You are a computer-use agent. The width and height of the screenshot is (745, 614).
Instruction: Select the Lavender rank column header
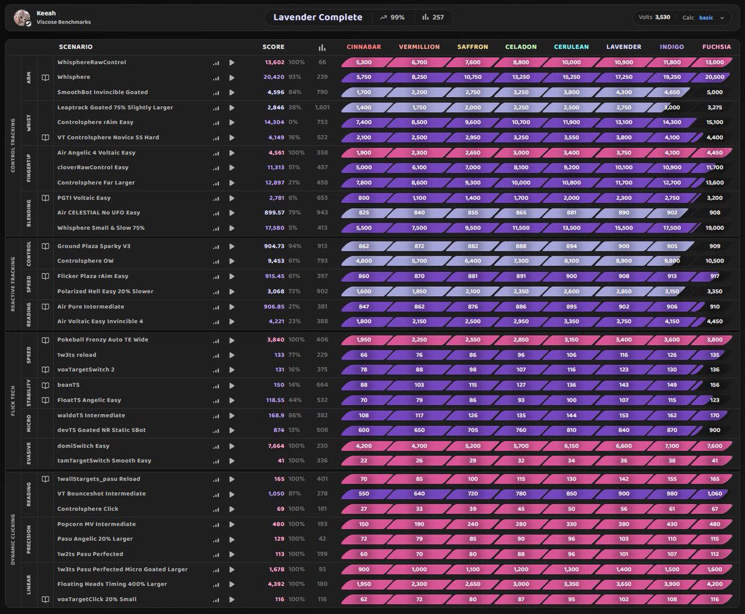point(623,47)
